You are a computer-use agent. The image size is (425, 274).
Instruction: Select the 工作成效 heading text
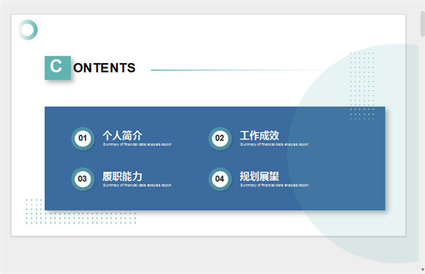pyautogui.click(x=259, y=135)
